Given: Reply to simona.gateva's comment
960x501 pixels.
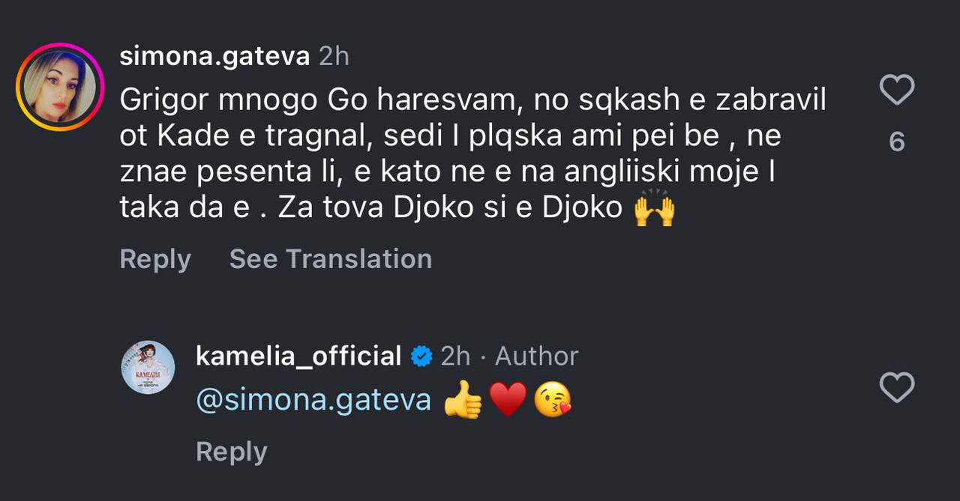Looking at the screenshot, I should (155, 259).
